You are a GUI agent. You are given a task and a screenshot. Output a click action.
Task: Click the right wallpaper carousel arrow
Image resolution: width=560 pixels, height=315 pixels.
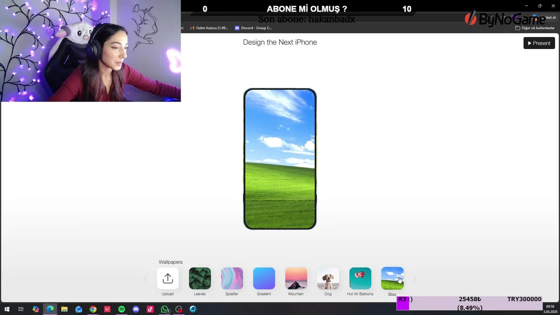pyautogui.click(x=415, y=279)
